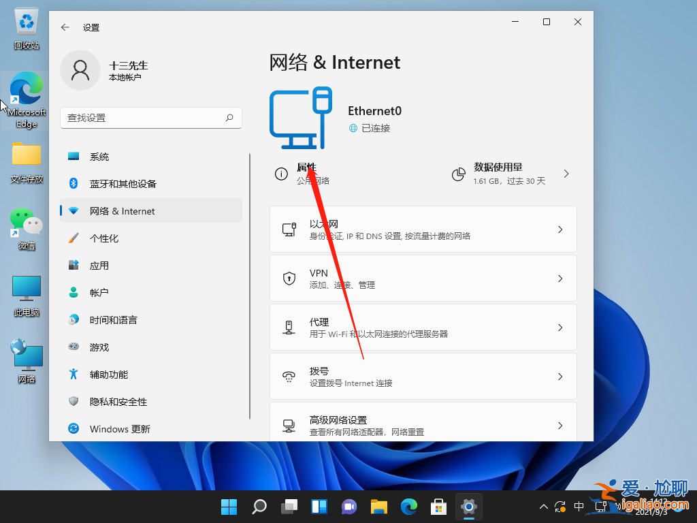697x523 pixels.
Task: Open File Explorer from the taskbar
Action: [x=379, y=507]
